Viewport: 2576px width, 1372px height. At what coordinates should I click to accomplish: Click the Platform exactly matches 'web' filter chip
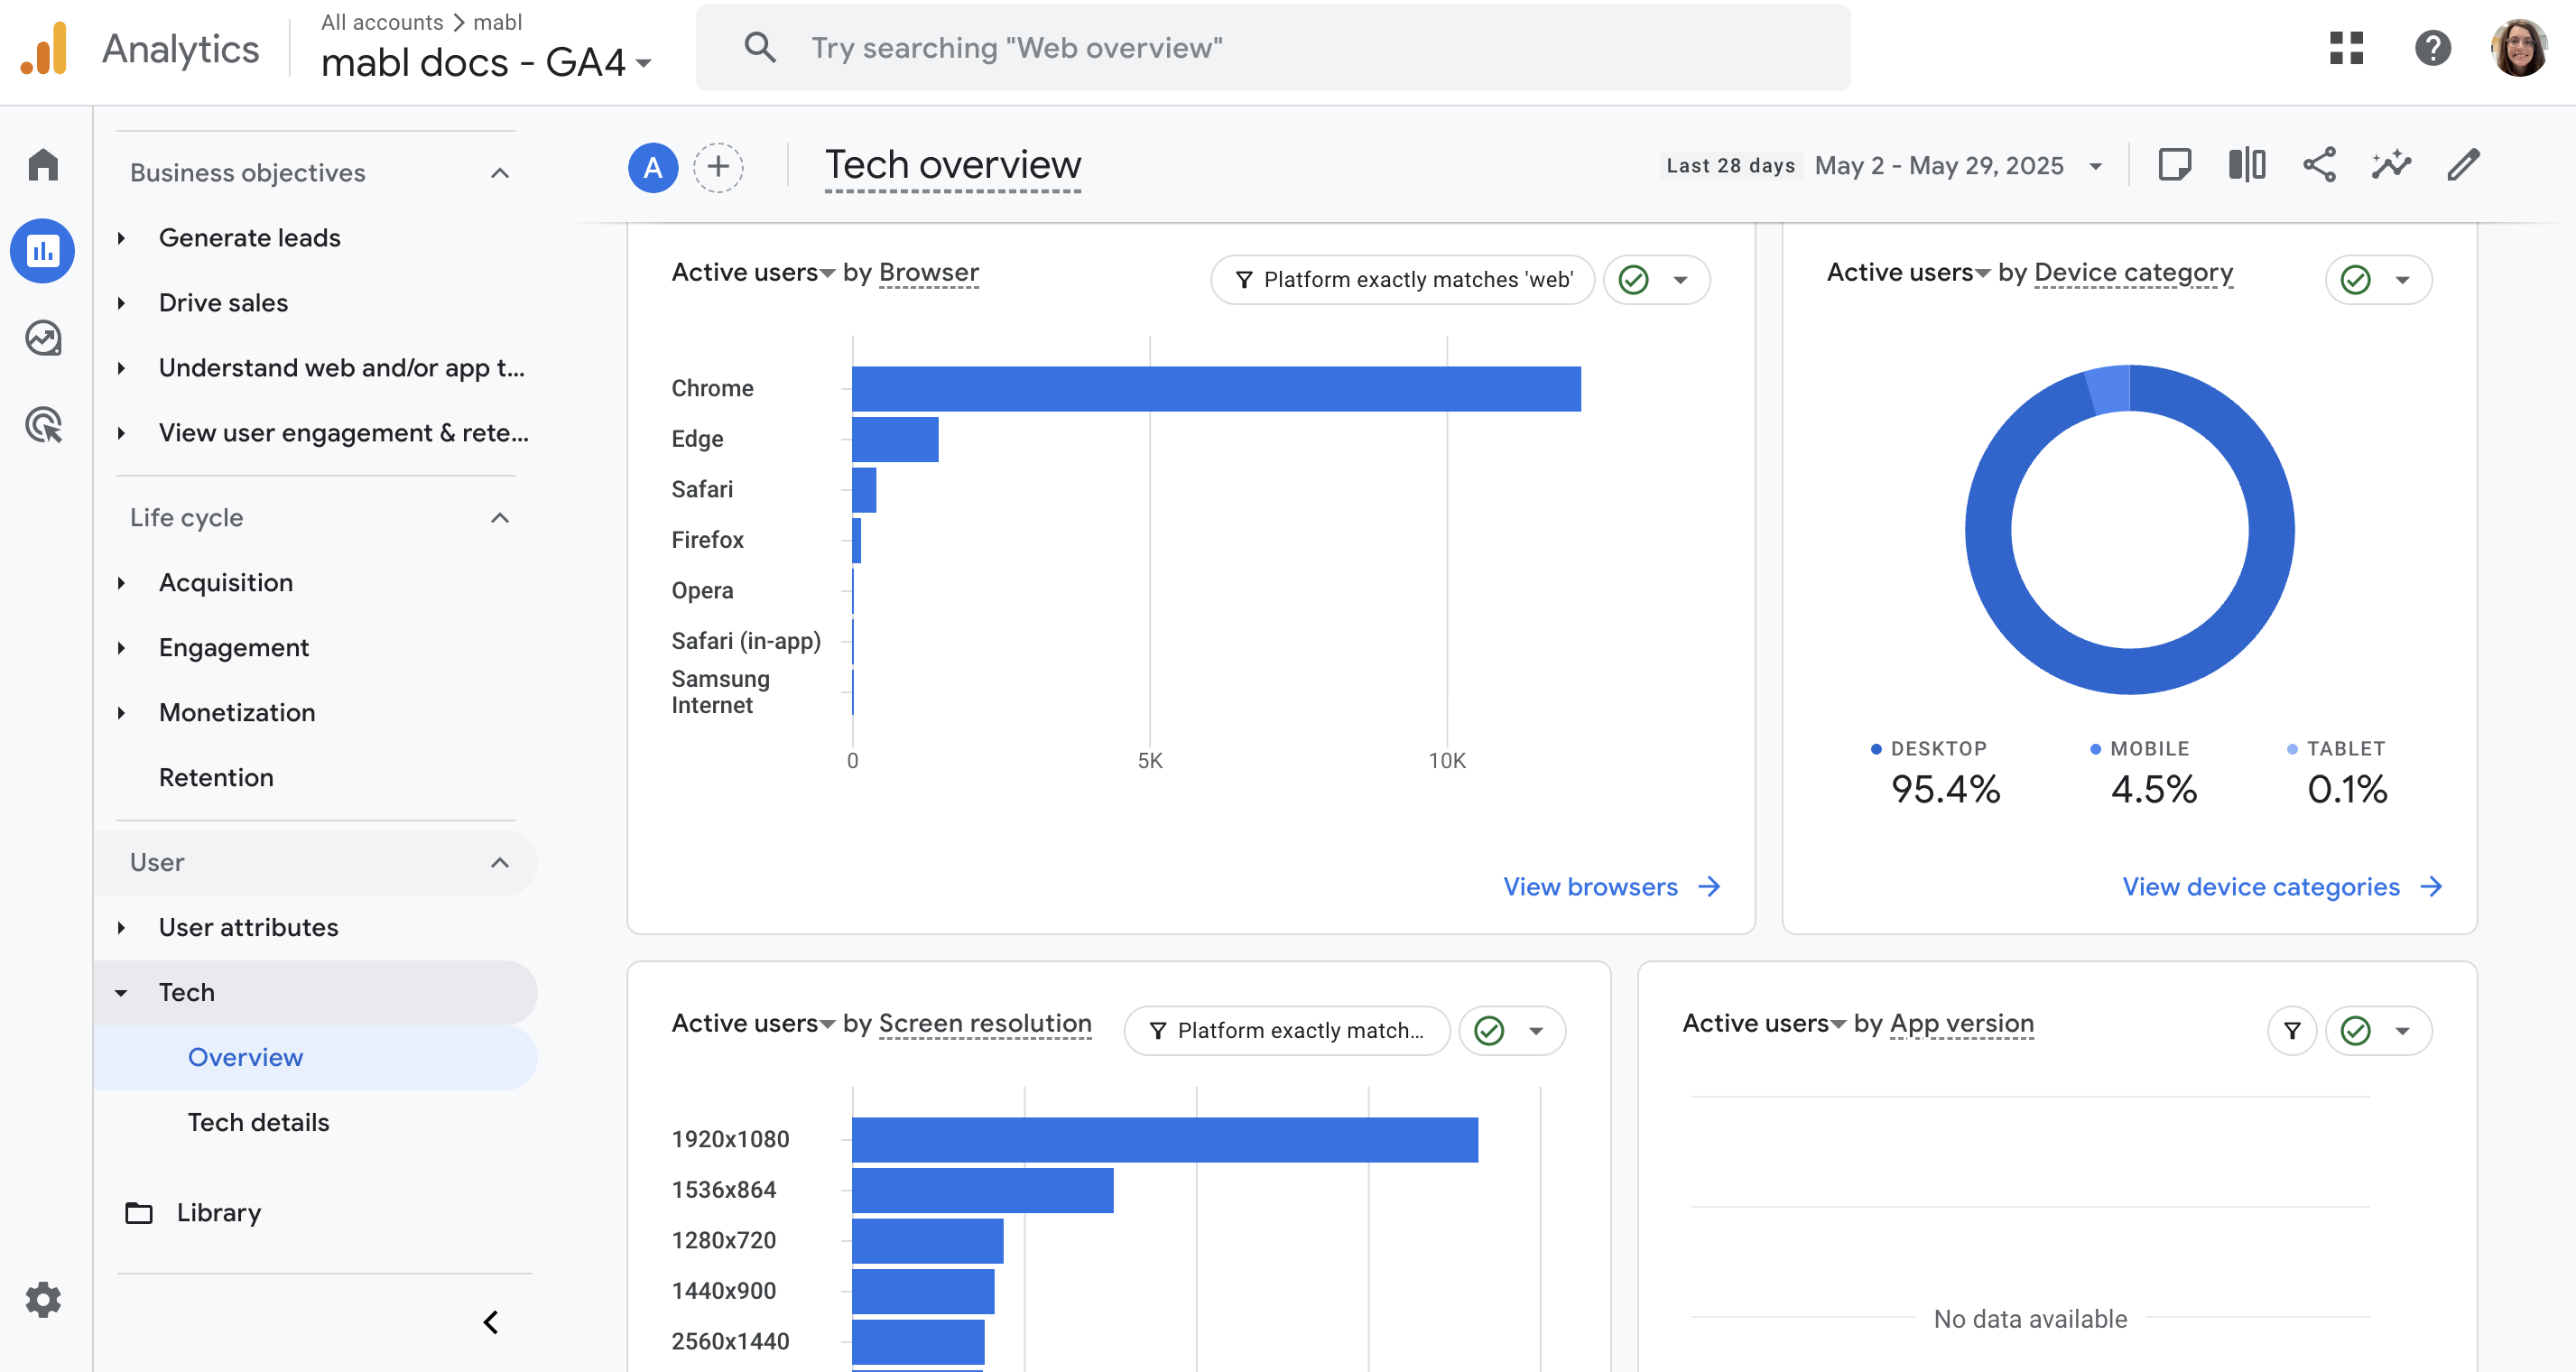pos(1402,280)
